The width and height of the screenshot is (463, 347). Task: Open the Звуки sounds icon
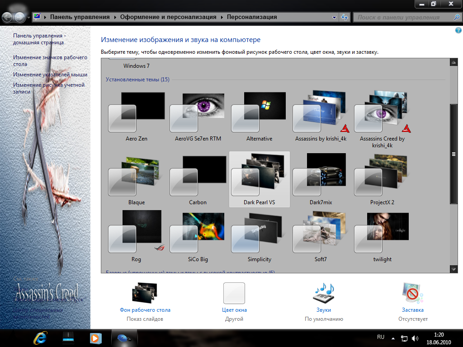[x=324, y=293]
